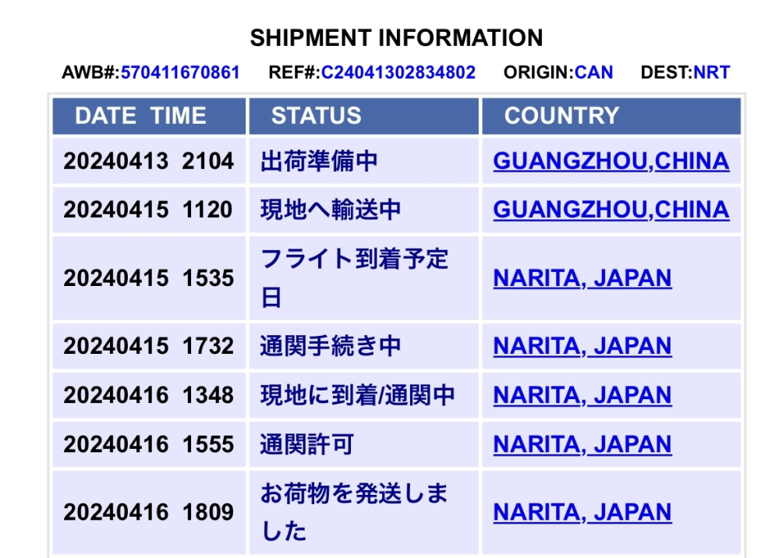Select REF number C24041302834802
The image size is (779, 558).
pos(398,72)
